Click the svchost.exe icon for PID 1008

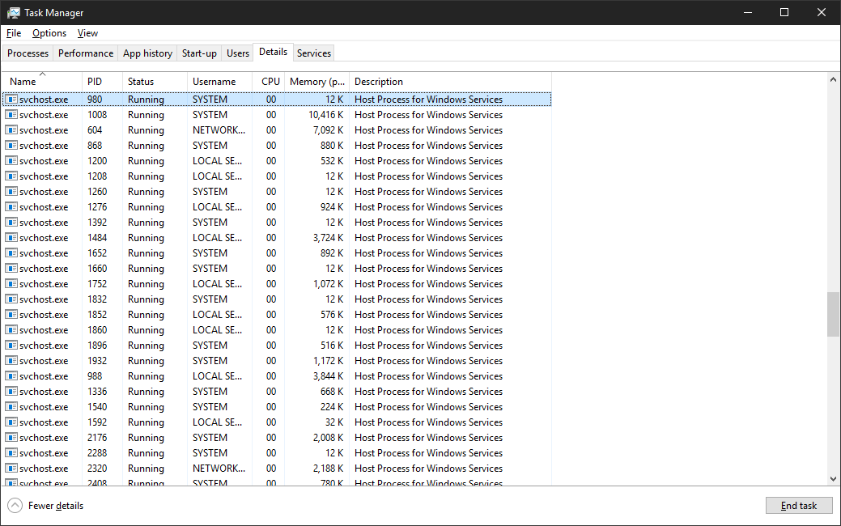coord(11,115)
